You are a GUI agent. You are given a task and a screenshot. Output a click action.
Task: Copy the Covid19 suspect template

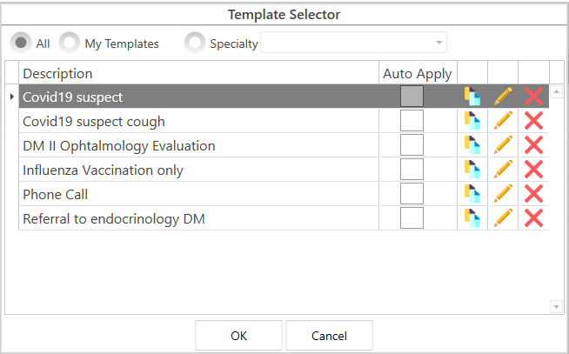(x=472, y=97)
